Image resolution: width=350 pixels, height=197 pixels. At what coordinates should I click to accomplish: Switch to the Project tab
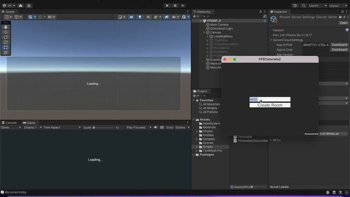(x=200, y=91)
